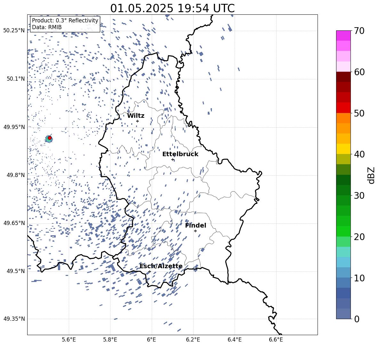The image size is (379, 346).
Task: Click the red radar site marker
Action: click(50, 138)
